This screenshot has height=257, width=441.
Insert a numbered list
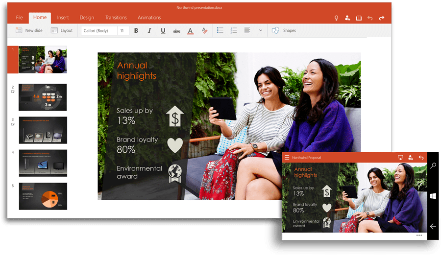click(234, 30)
